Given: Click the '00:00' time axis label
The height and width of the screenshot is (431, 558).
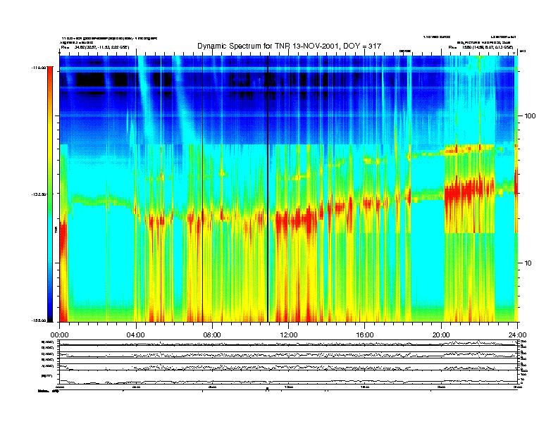Looking at the screenshot, I should (x=59, y=335).
